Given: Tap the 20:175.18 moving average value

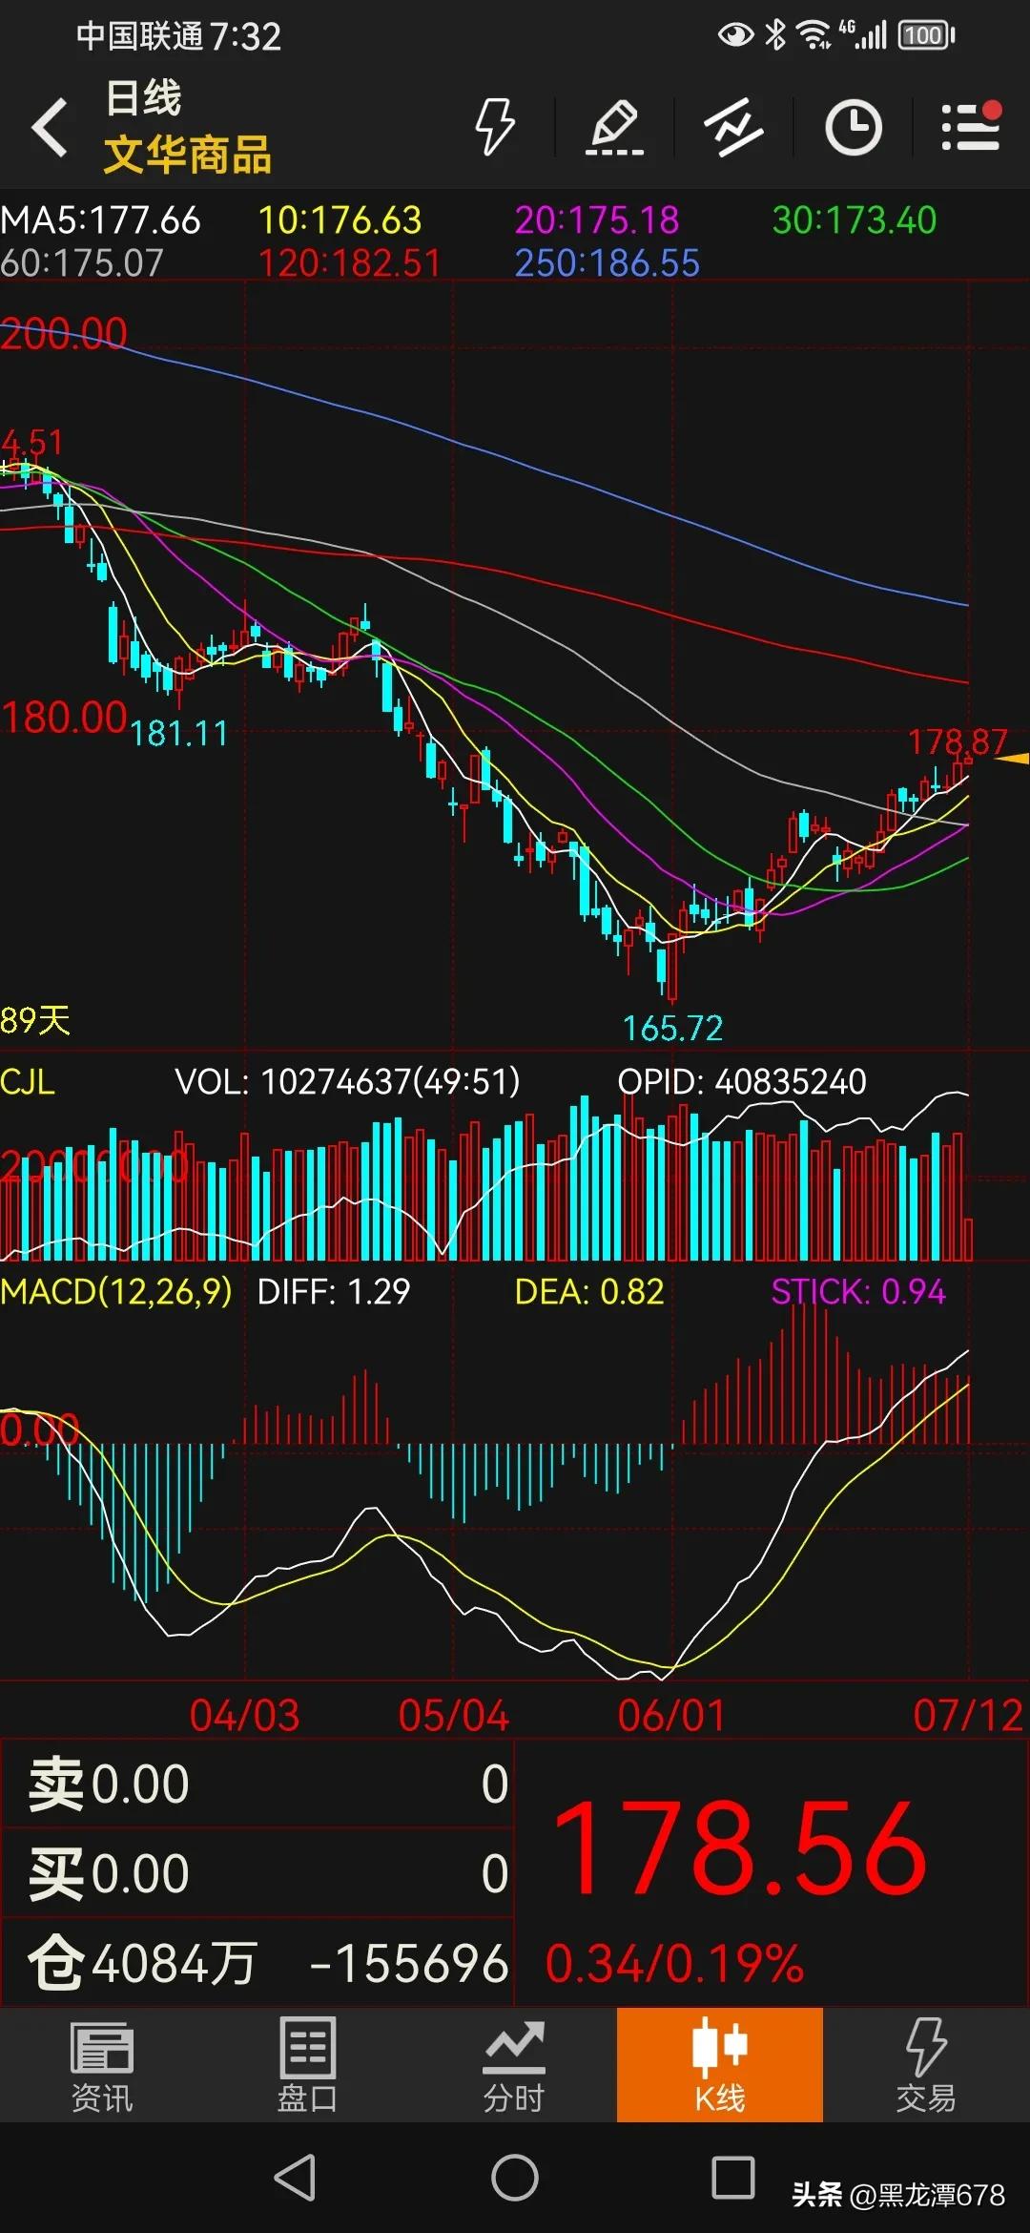Looking at the screenshot, I should [x=598, y=220].
